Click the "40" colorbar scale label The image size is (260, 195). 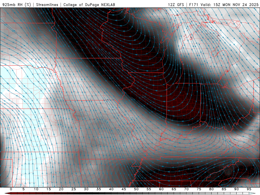111,189
